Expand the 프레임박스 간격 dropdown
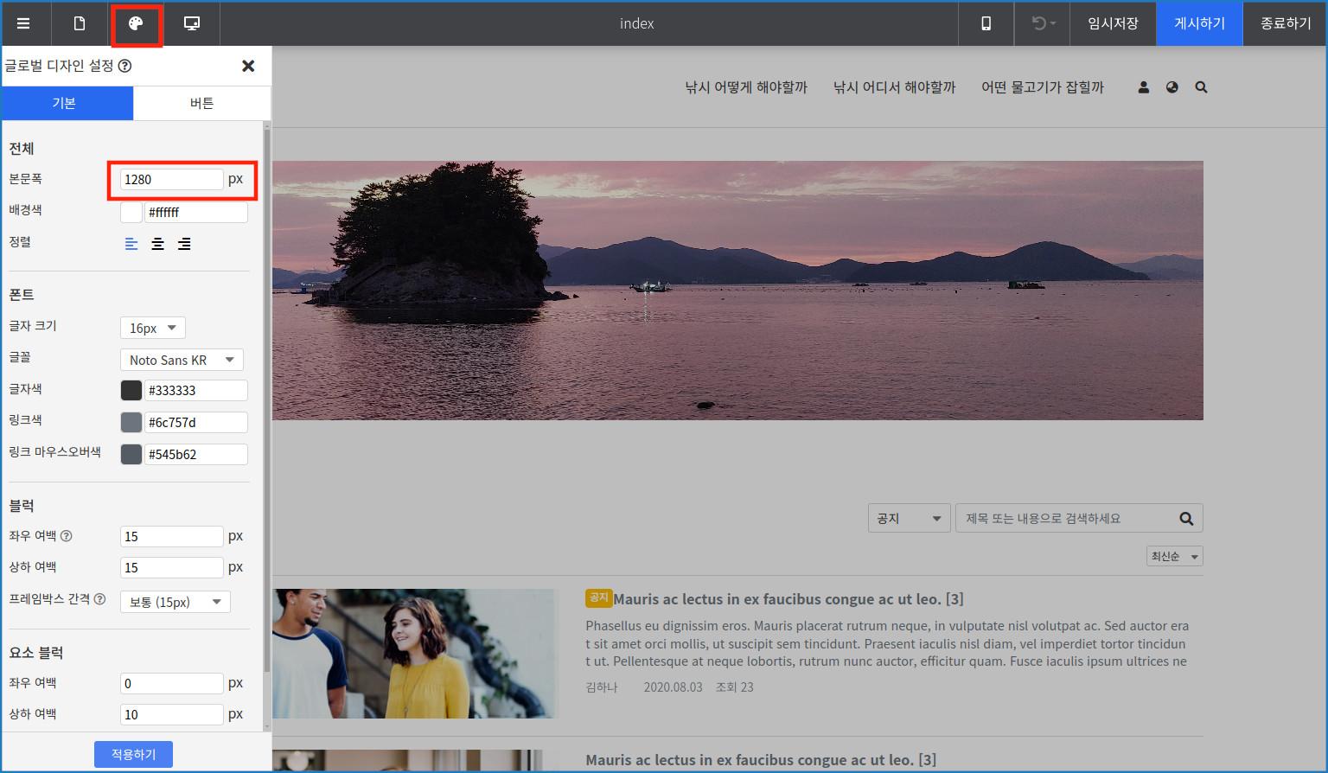This screenshot has width=1328, height=773. click(x=176, y=602)
